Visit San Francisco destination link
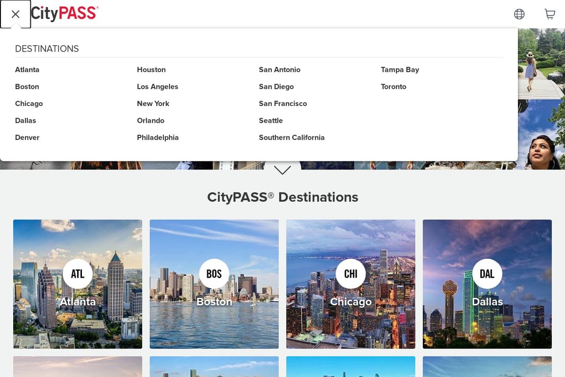 (x=283, y=104)
